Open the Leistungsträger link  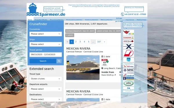pos(98,5)
